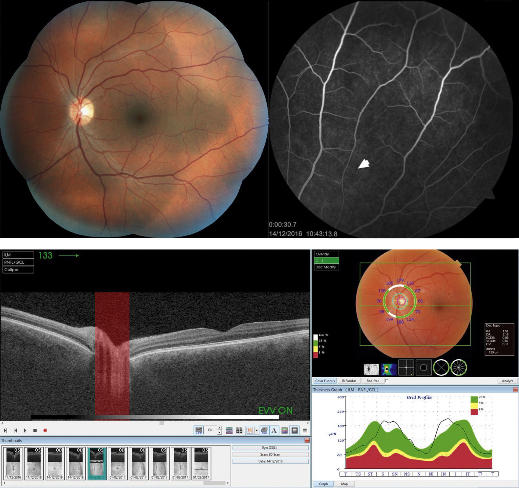Click the AVG averaging toolbar icon
The height and width of the screenshot is (488, 519).
pyautogui.click(x=264, y=430)
